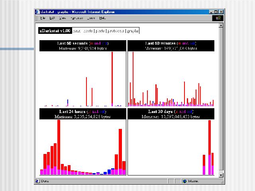Click the tallest bar in 24 hours graph
The width and height of the screenshot is (255, 191).
[59, 147]
